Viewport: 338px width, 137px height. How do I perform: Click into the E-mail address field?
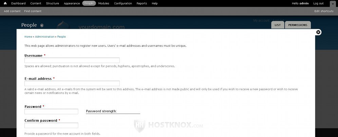click(x=72, y=83)
